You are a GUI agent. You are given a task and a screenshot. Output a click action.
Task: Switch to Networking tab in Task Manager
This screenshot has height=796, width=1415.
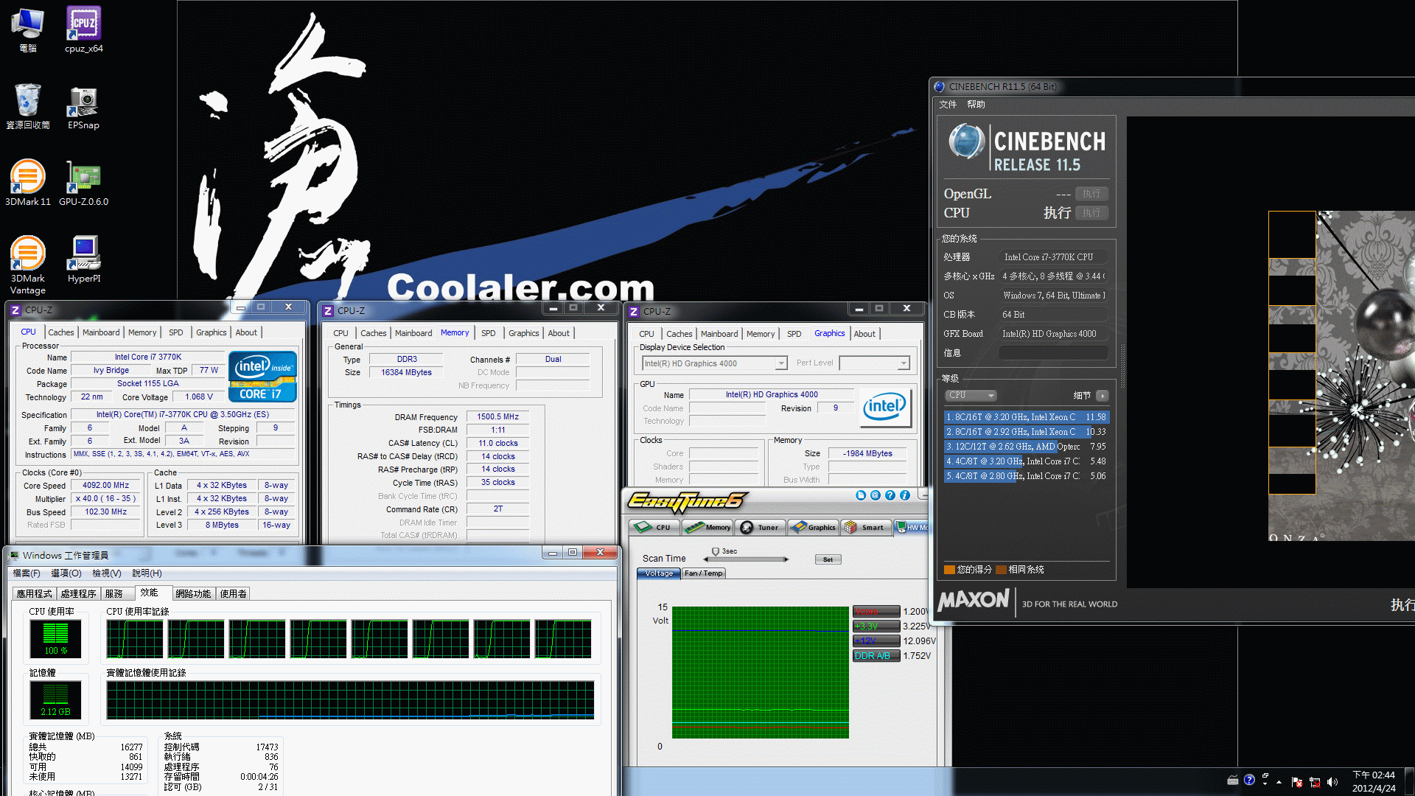coord(193,593)
